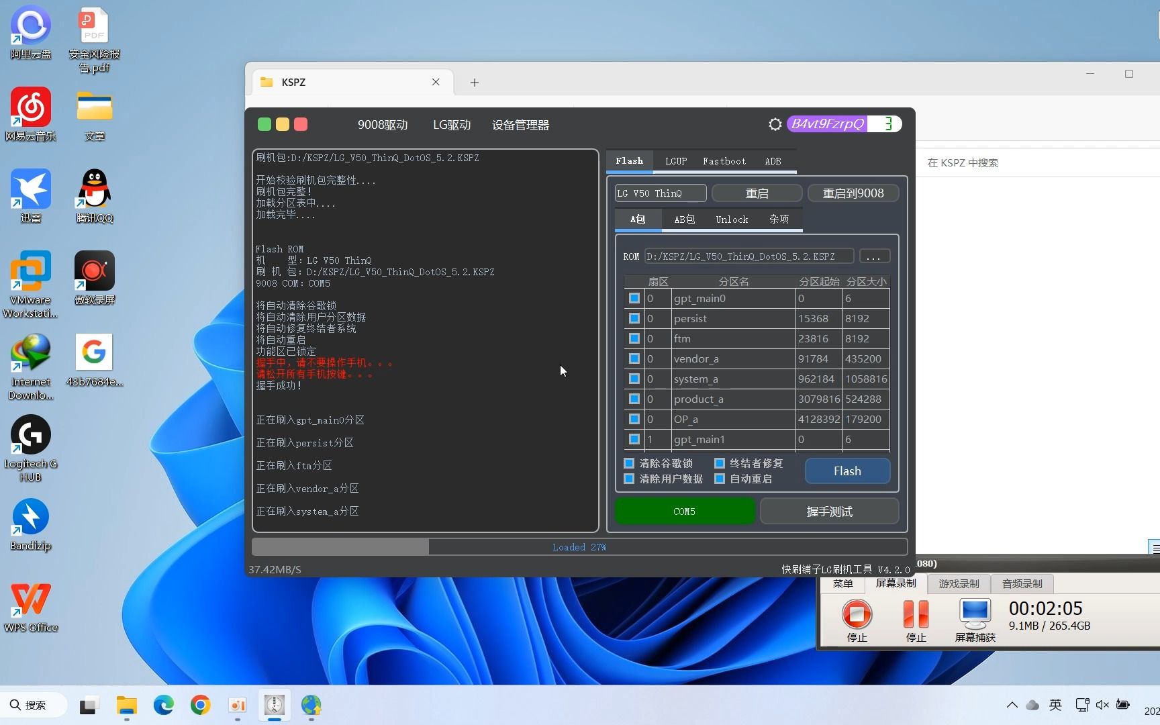Image resolution: width=1160 pixels, height=725 pixels.
Task: Open Microsoft Edge from the taskbar
Action: [163, 705]
